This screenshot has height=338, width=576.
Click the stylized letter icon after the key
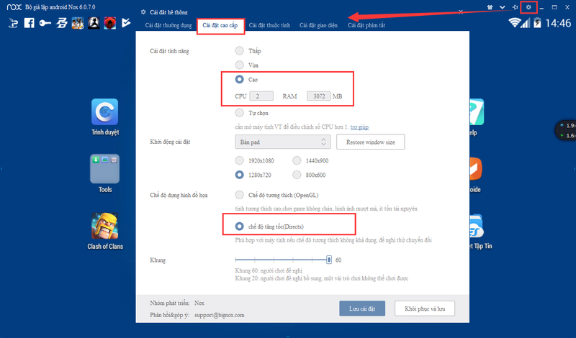point(61,23)
